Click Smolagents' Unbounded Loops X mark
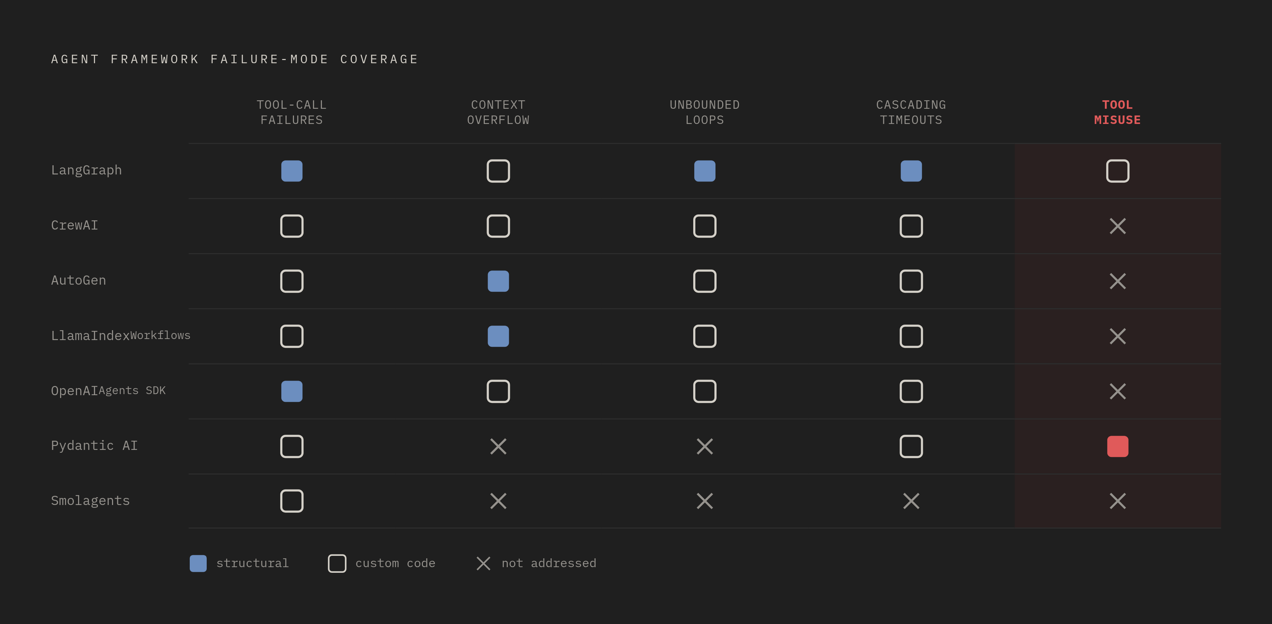Image resolution: width=1272 pixels, height=624 pixels. coord(705,501)
